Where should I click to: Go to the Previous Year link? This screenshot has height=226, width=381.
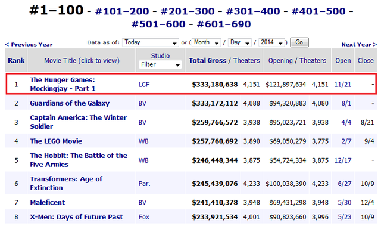29,45
